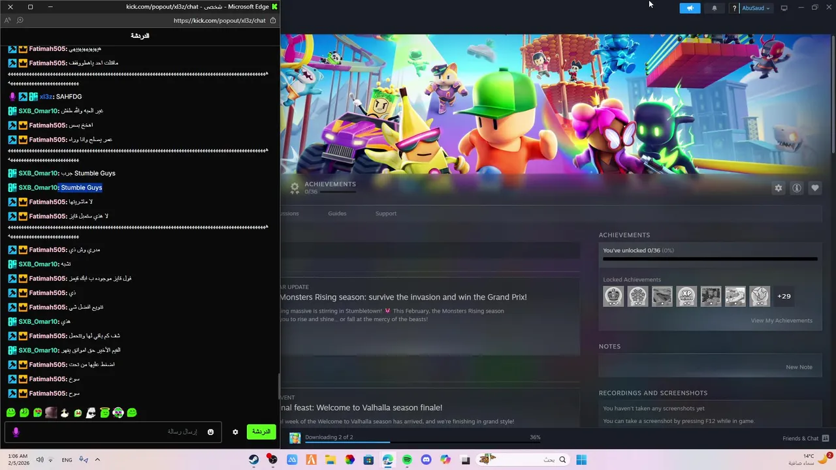This screenshot has width=836, height=470.
Task: Click the Windows Start button
Action: coord(581,460)
